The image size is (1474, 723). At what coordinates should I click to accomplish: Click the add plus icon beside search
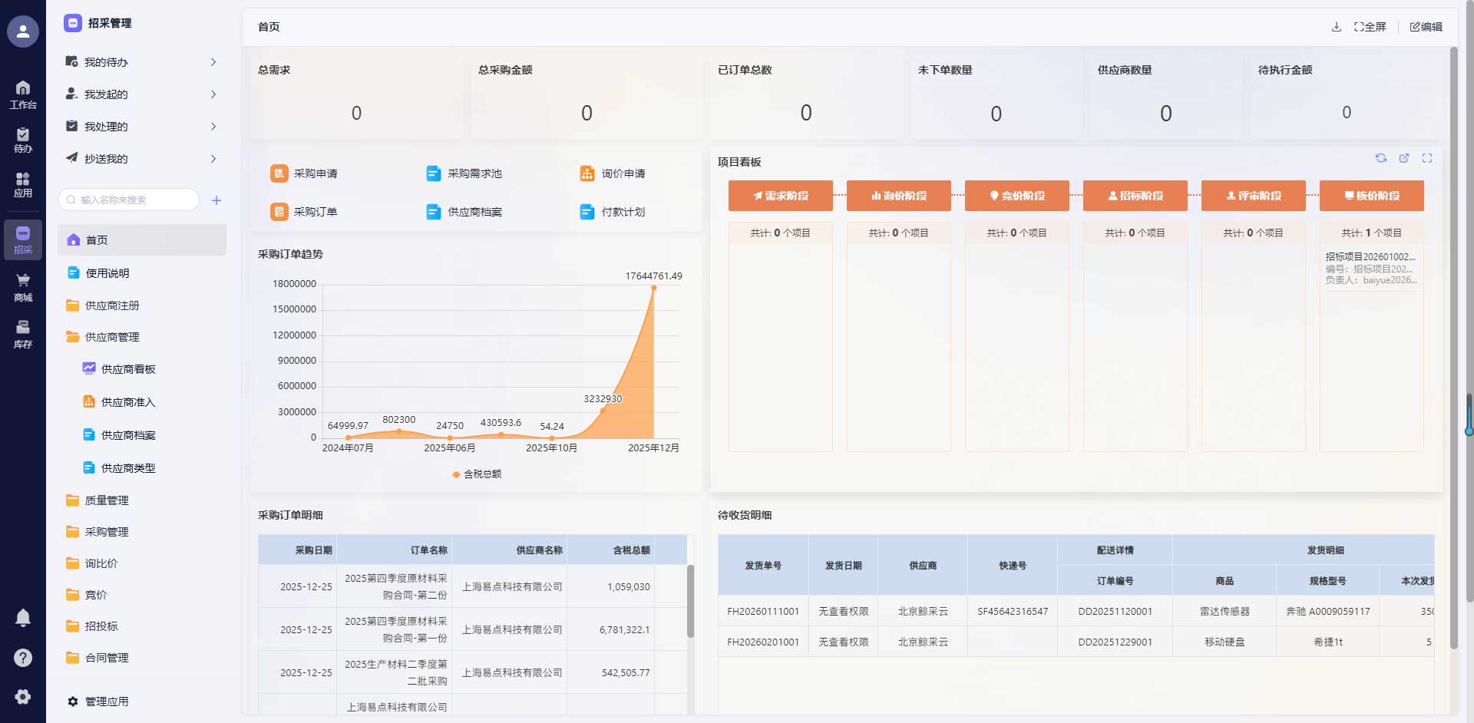(x=216, y=200)
